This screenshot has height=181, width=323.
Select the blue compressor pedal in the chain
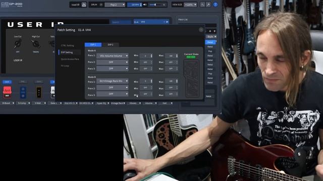point(23,92)
